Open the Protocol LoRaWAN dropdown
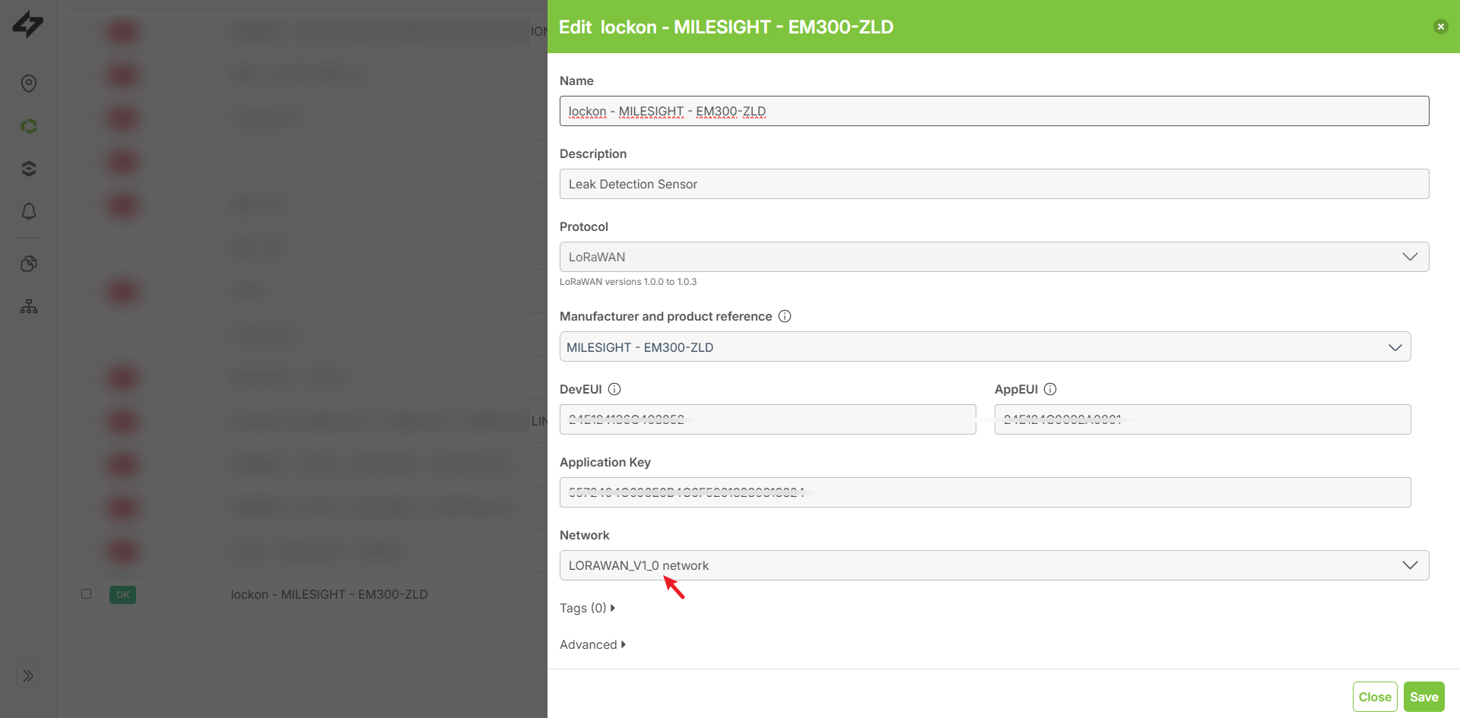The height and width of the screenshot is (718, 1460). click(x=994, y=257)
